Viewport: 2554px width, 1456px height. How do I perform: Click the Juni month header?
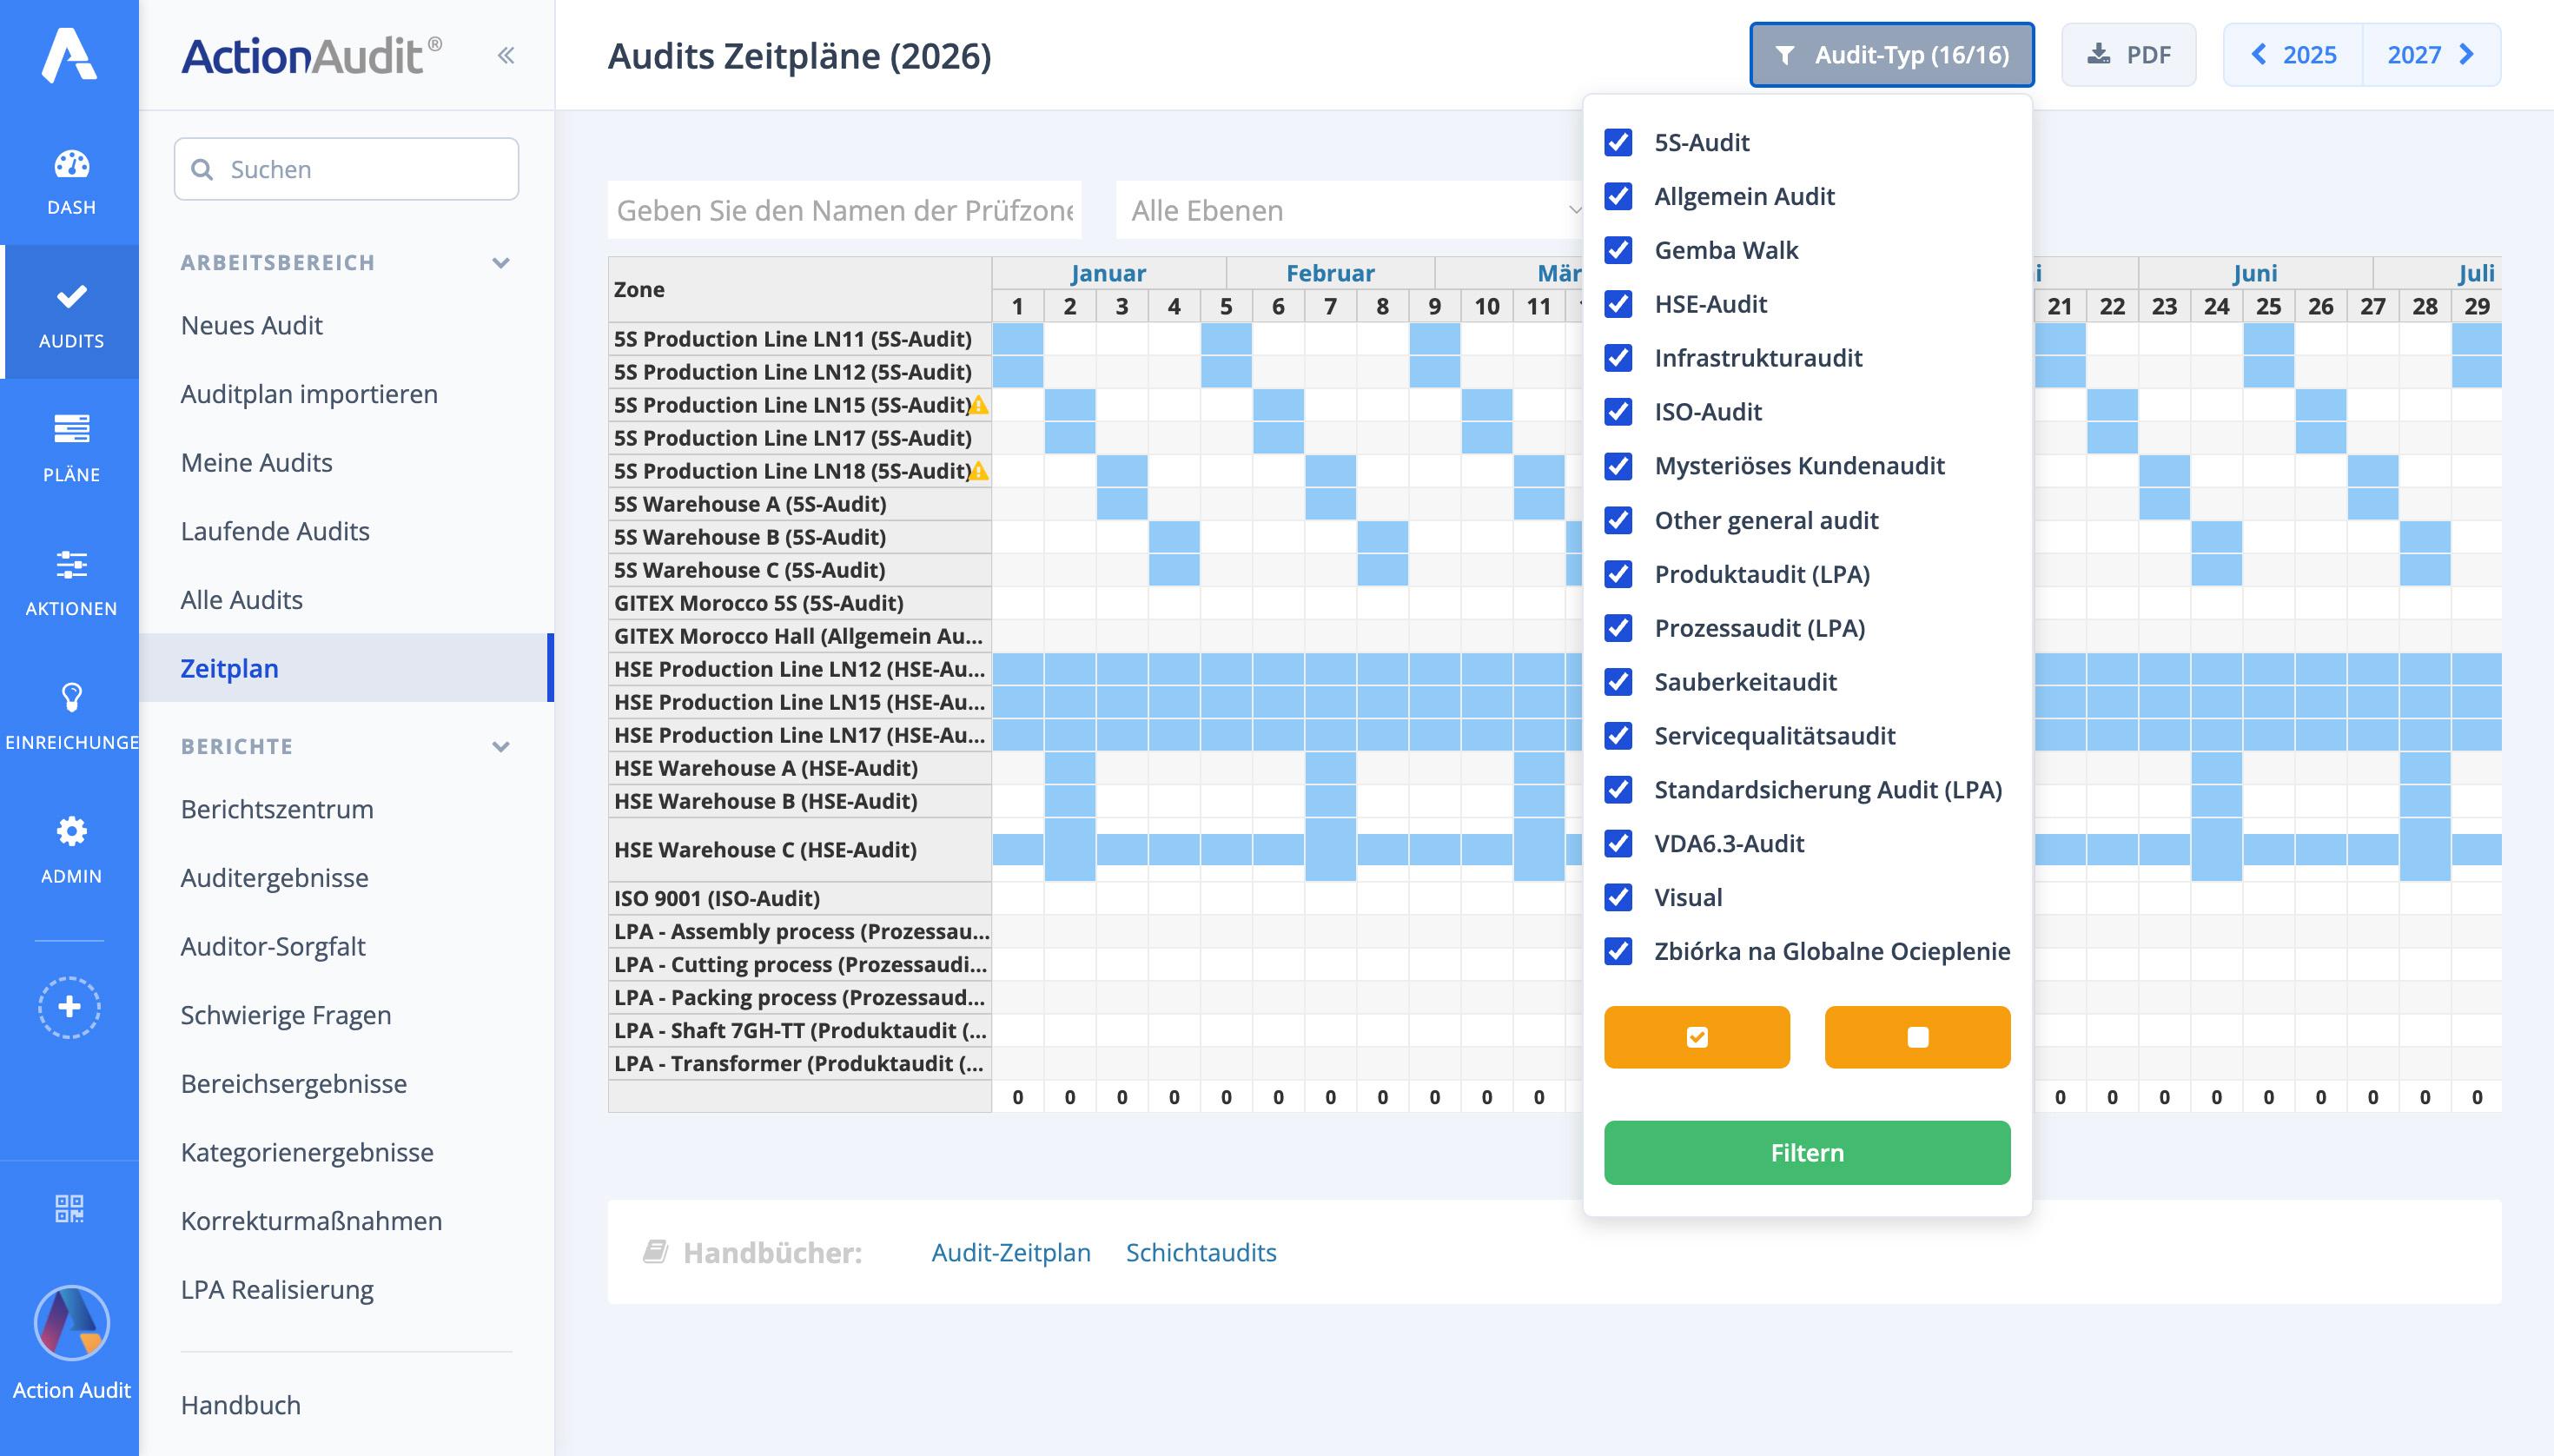pos(2254,273)
